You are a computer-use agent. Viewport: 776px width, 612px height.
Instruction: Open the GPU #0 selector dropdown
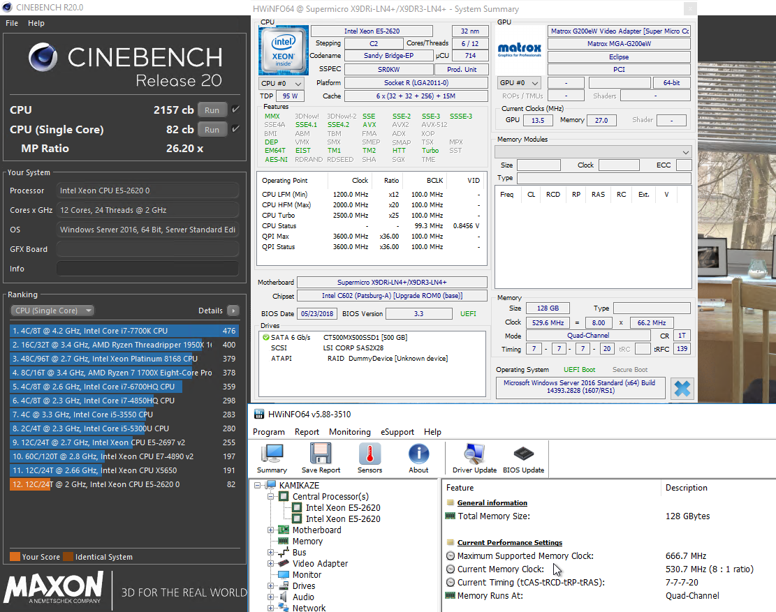coord(519,82)
